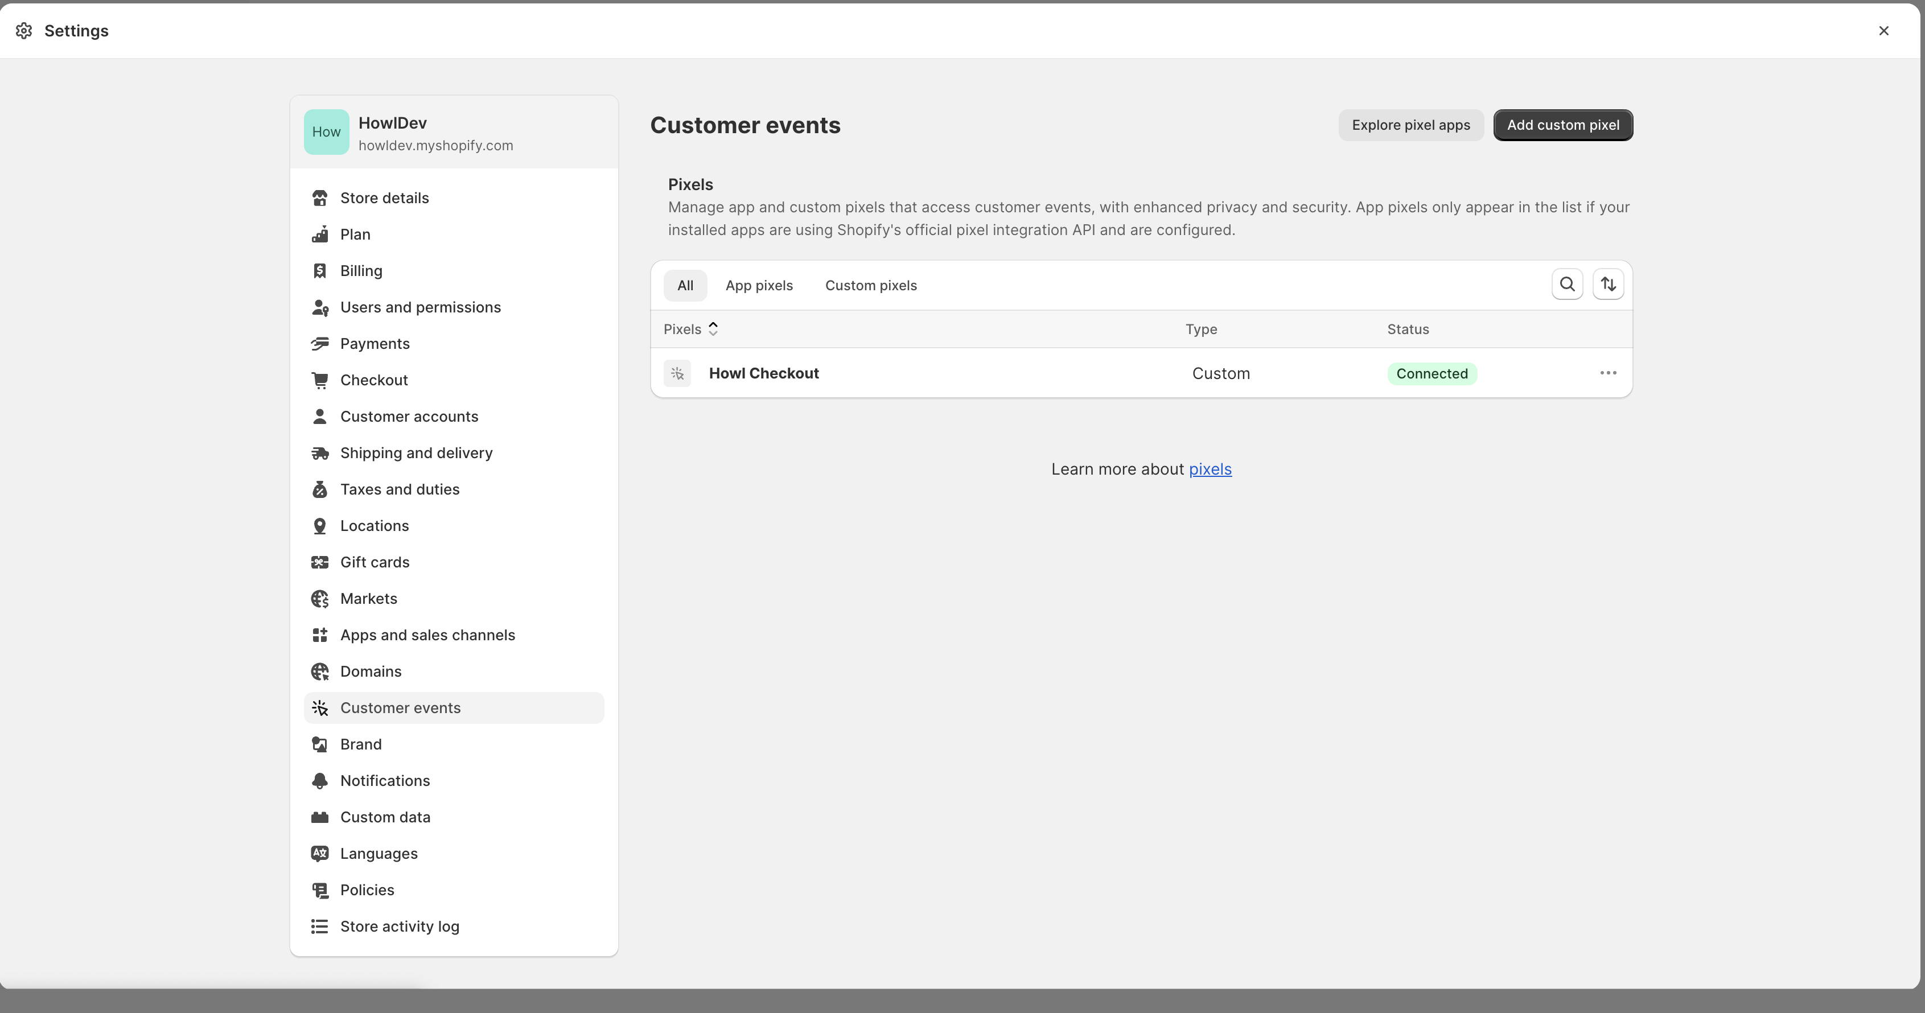The height and width of the screenshot is (1013, 1925).
Task: Open the Howl Checkout three-dot actions menu
Action: point(1608,373)
